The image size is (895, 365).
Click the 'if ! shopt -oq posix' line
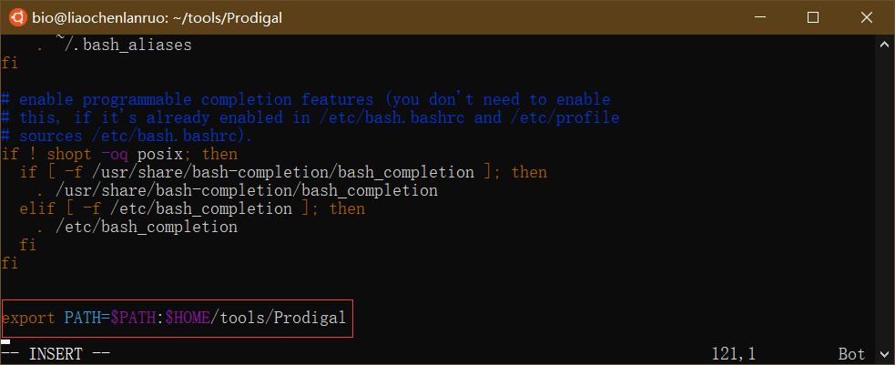coord(119,154)
